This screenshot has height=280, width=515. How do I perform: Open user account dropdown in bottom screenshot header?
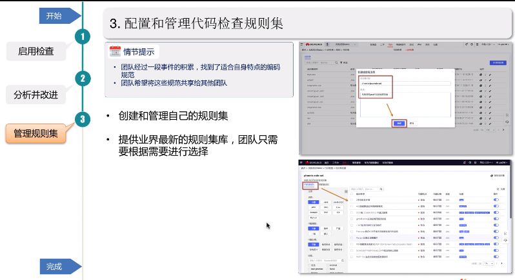[502, 162]
